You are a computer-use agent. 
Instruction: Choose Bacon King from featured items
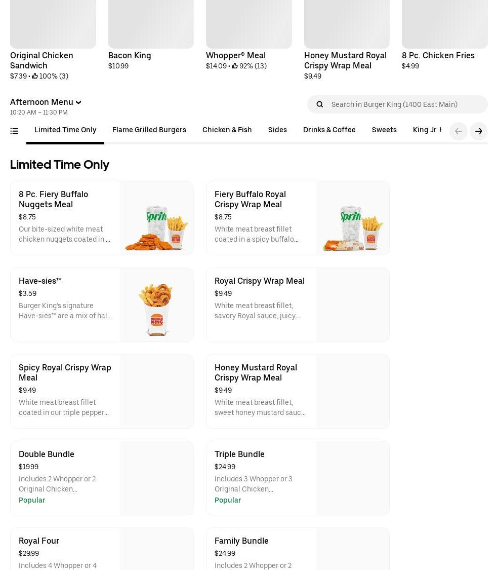[x=130, y=56]
